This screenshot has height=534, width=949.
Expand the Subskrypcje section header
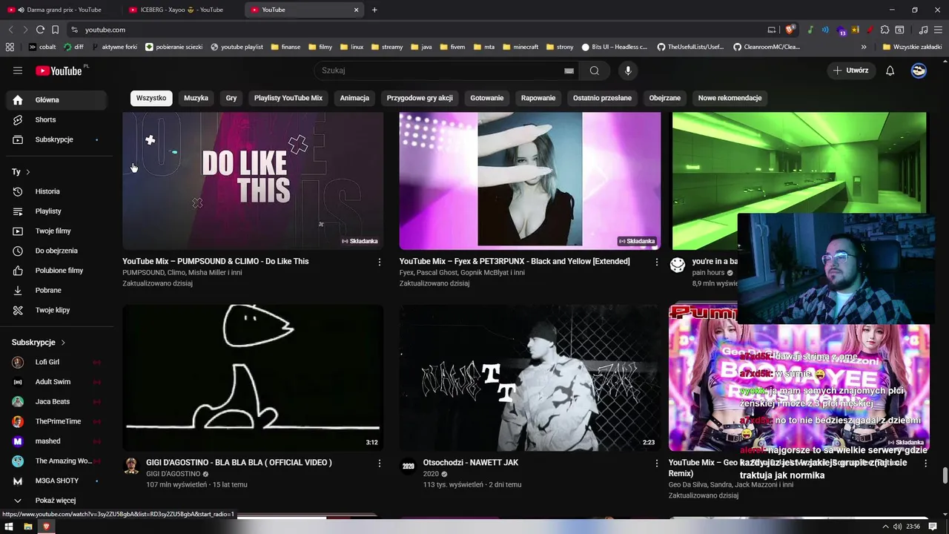(x=39, y=343)
